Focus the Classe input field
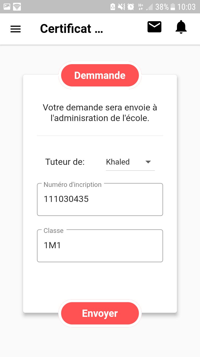 pyautogui.click(x=100, y=246)
